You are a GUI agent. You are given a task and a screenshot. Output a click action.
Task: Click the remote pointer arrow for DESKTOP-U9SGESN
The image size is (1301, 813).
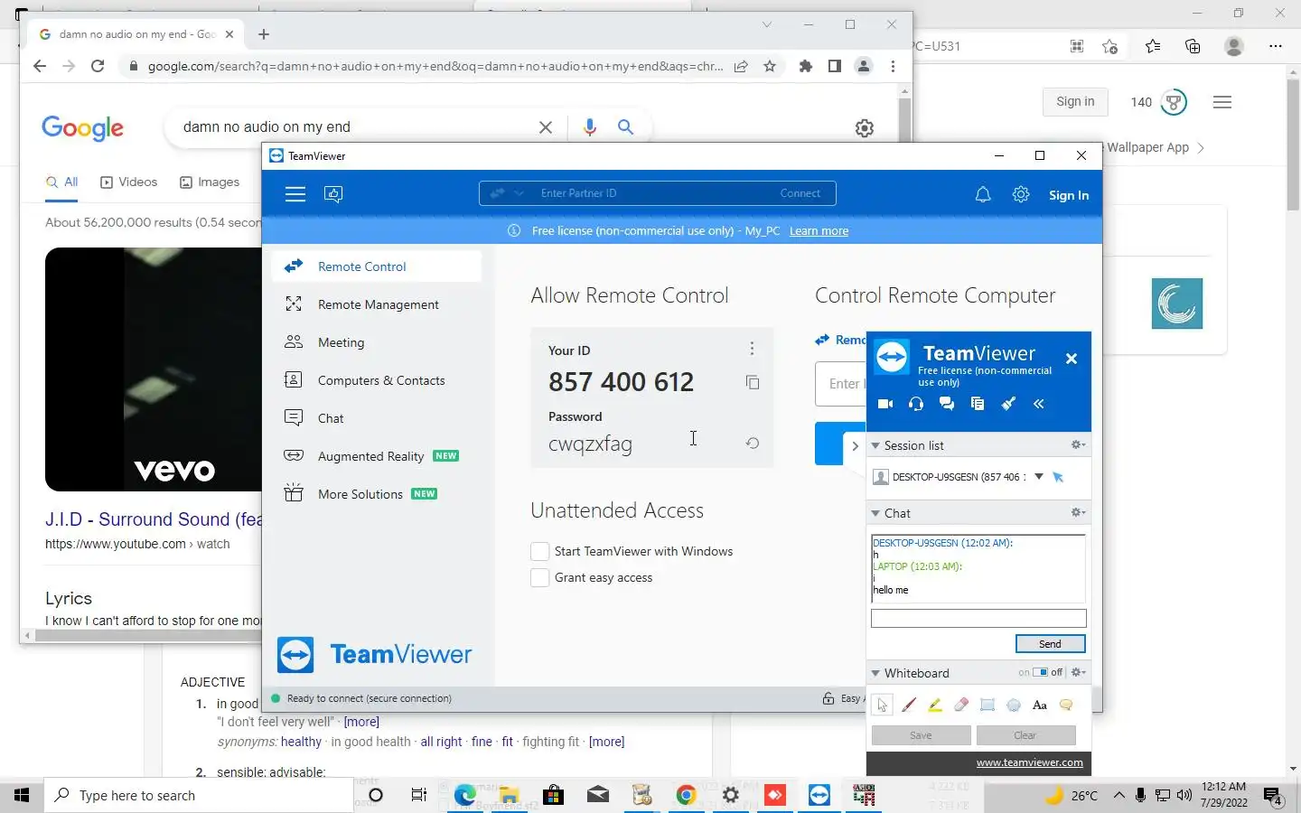click(1058, 477)
